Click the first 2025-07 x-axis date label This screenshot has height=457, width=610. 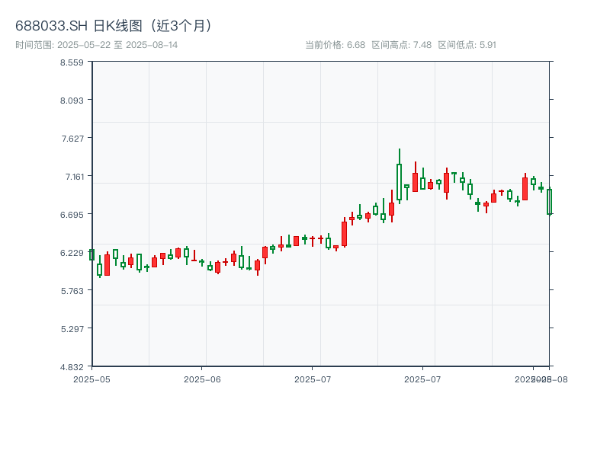(x=313, y=379)
